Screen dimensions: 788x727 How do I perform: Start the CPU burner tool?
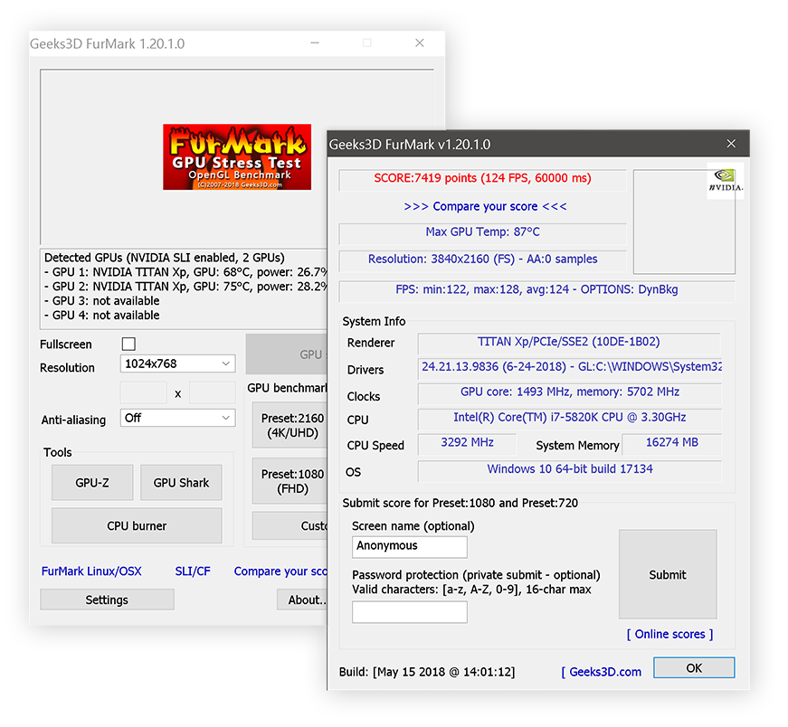(x=136, y=525)
